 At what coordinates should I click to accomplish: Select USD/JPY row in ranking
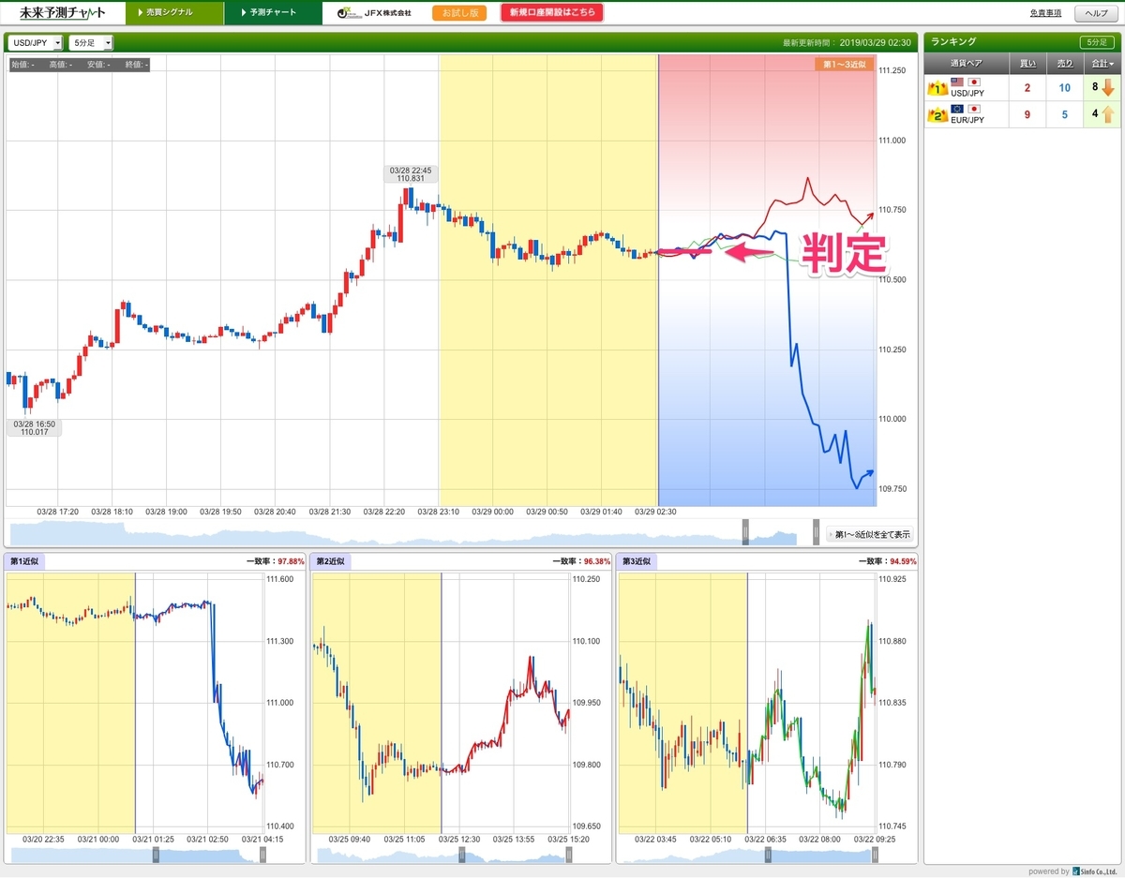pyautogui.click(x=1022, y=88)
